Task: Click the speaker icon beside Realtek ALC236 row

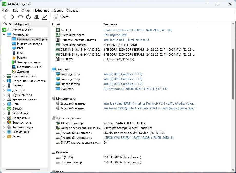Action: 57,108
